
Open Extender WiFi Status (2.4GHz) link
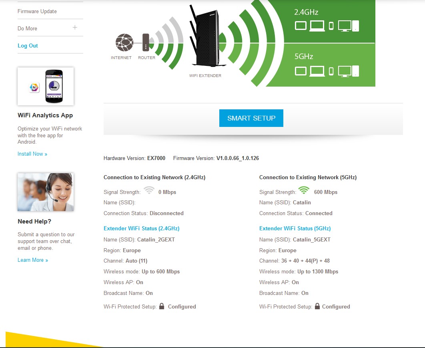tap(142, 229)
